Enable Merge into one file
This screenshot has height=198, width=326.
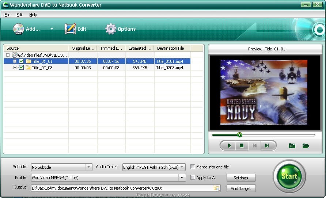point(193,167)
